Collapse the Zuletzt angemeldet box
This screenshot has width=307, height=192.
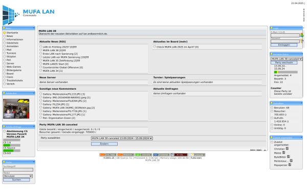[x=301, y=138]
